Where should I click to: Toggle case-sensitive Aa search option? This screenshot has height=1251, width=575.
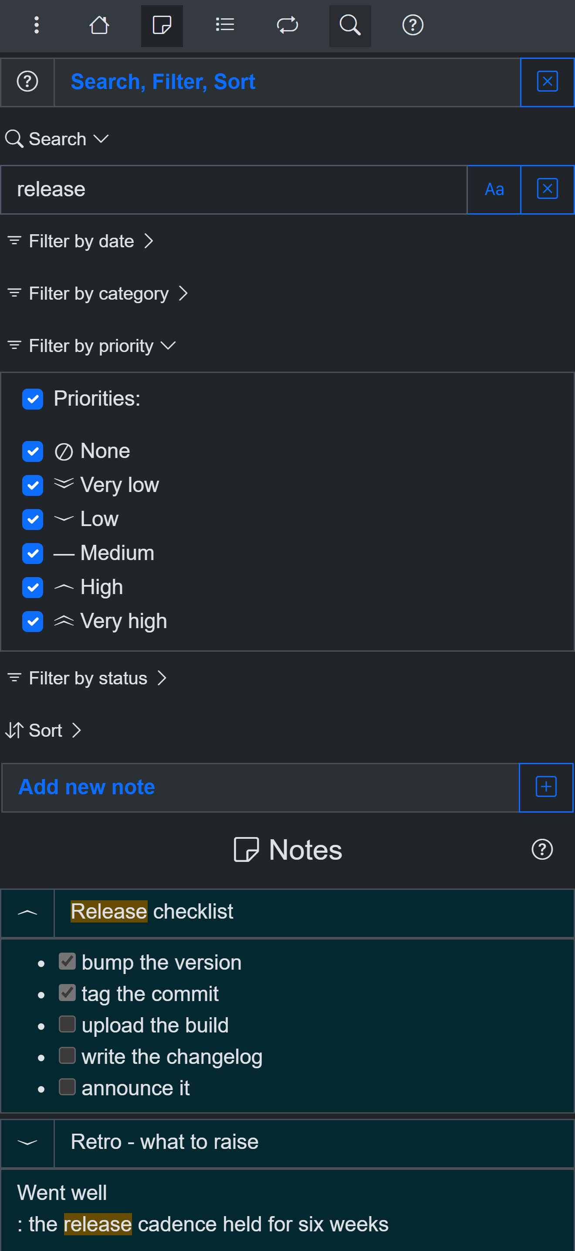tap(494, 189)
